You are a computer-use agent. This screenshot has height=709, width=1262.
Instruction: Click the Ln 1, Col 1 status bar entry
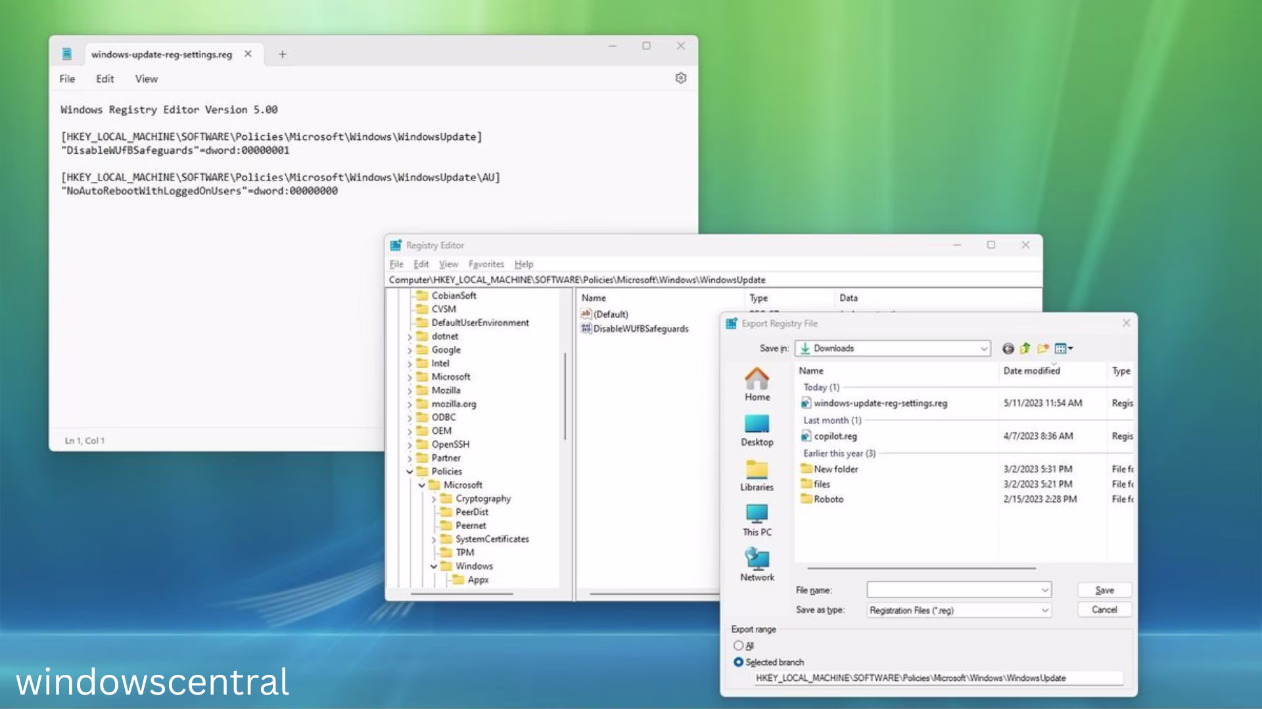click(85, 440)
